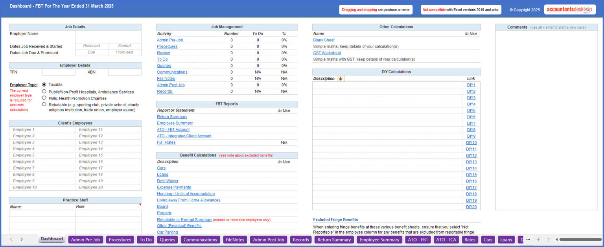Click the next sheet navigation arrow
The height and width of the screenshot is (247, 604).
coord(21,240)
